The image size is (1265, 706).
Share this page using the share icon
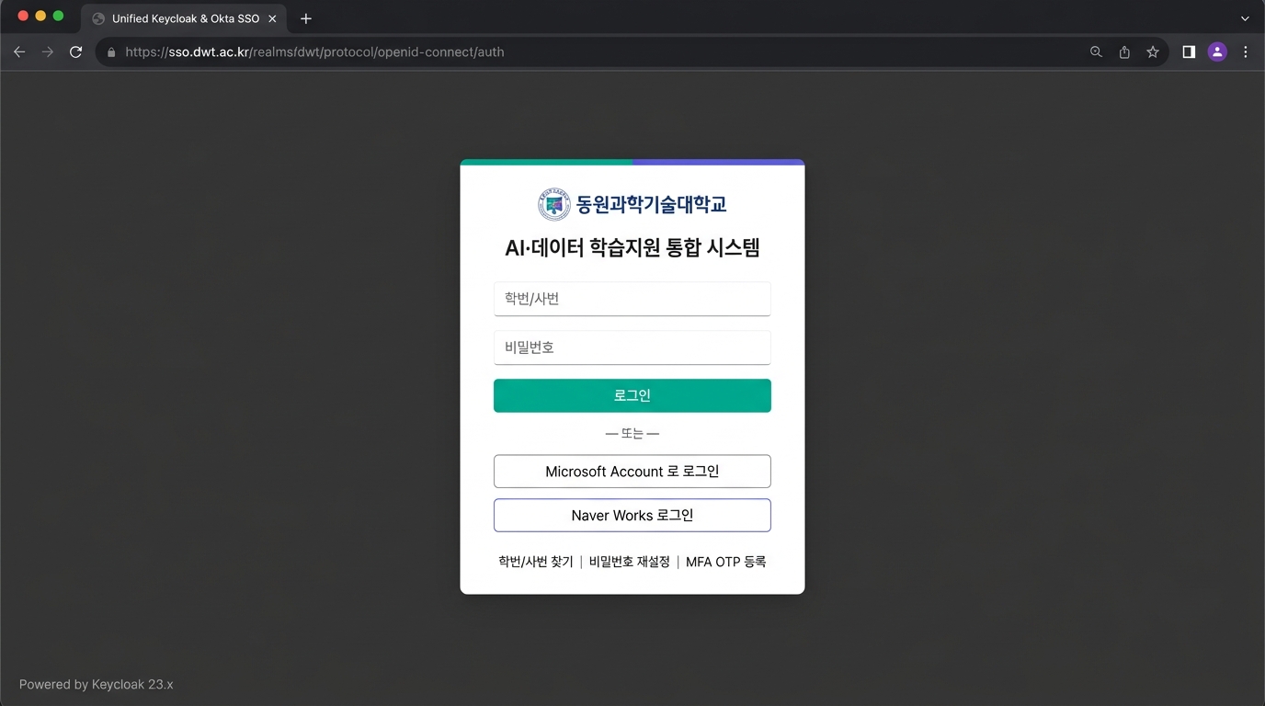point(1124,52)
